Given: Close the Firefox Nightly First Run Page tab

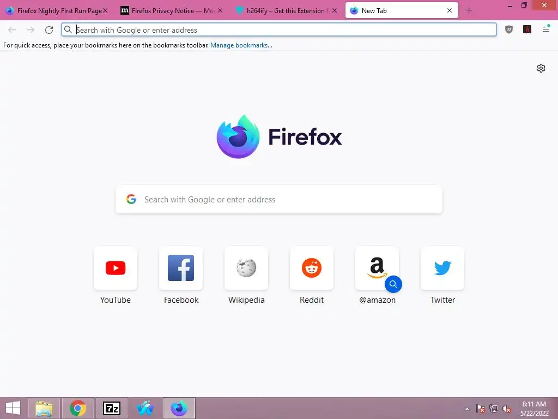Looking at the screenshot, I should (x=105, y=11).
